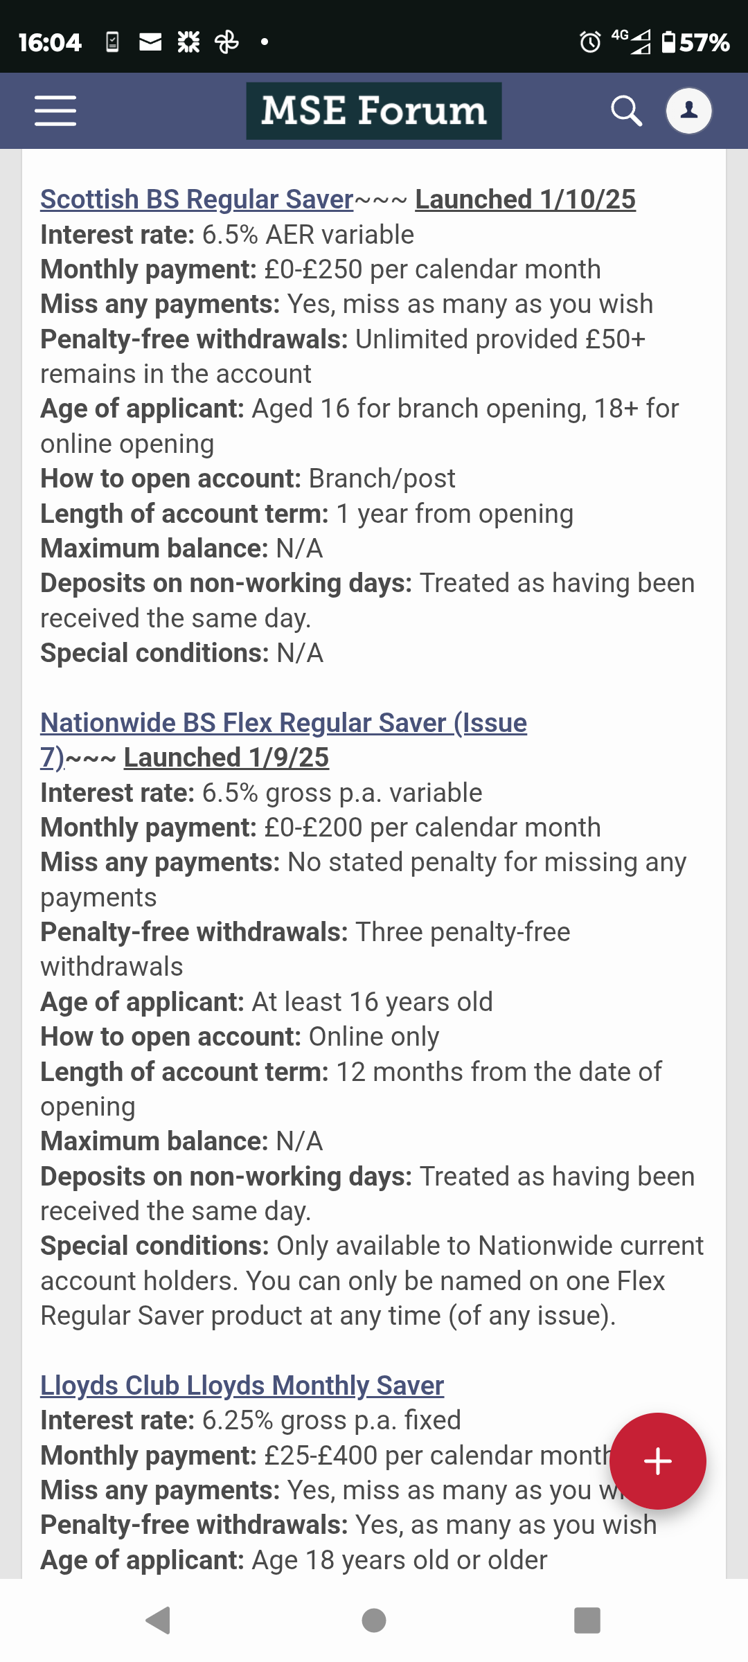The image size is (748, 1662).
Task: Tap the red plus new post button
Action: coord(657,1460)
